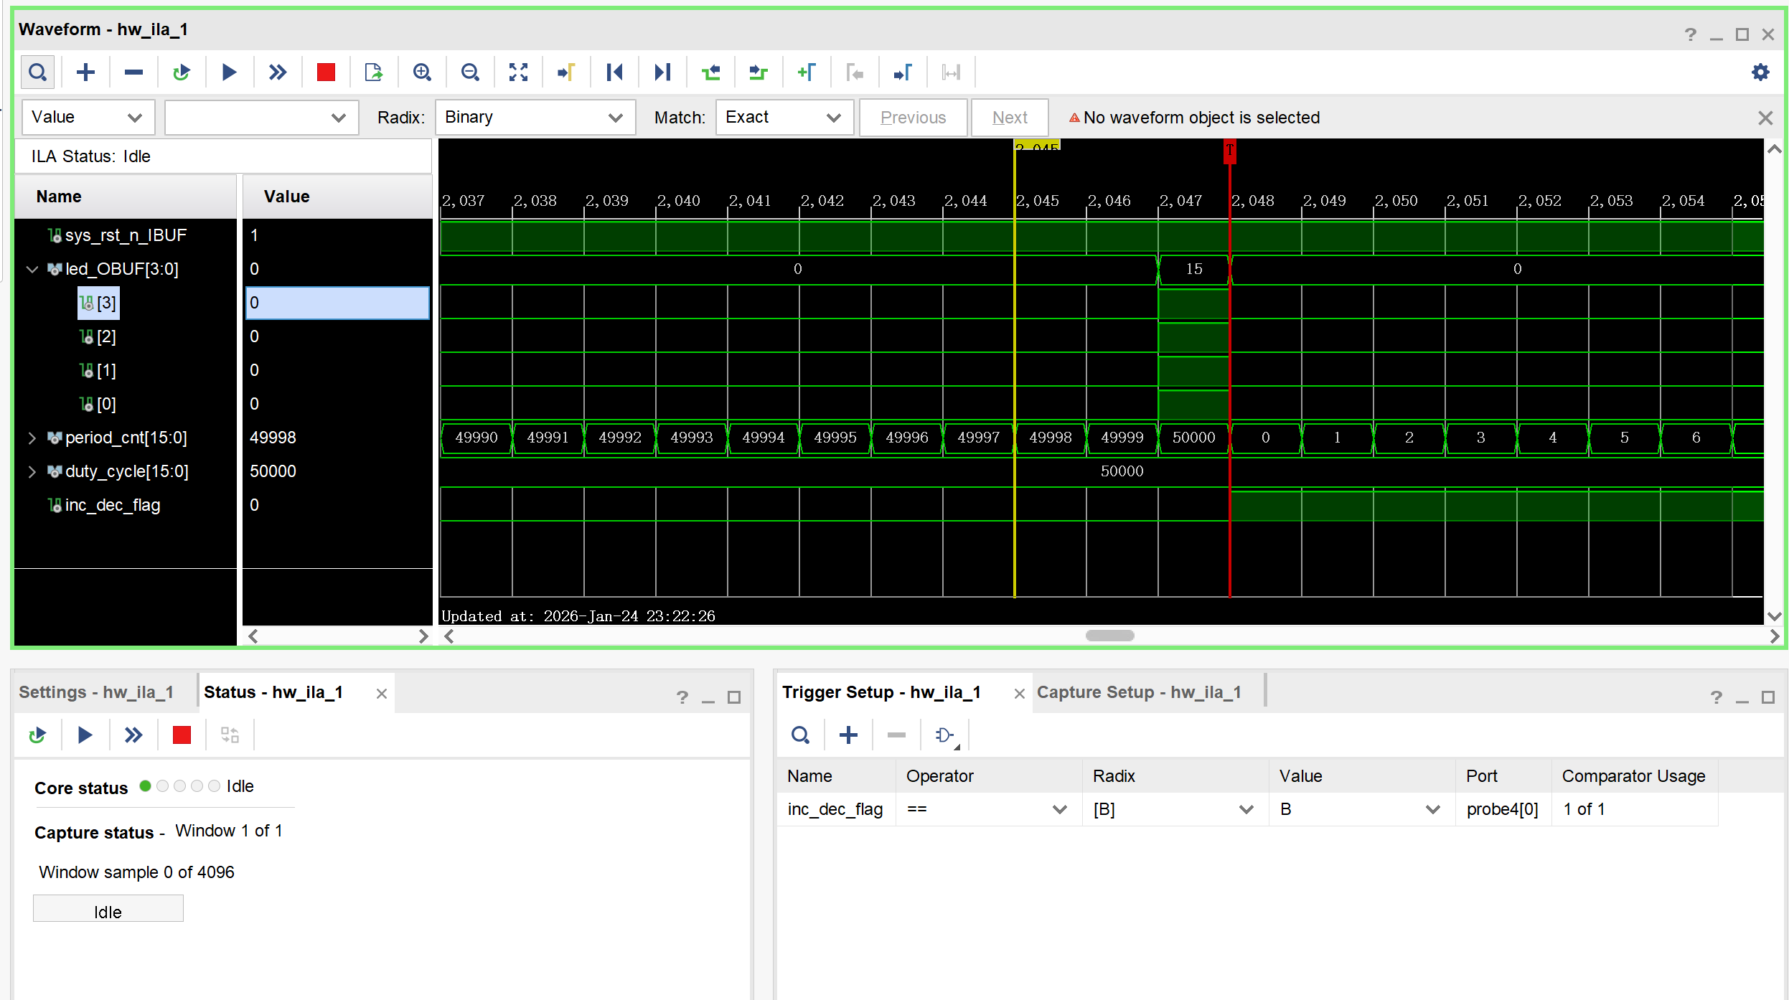The width and height of the screenshot is (1789, 1000).
Task: Click the zoom fit icon
Action: (x=518, y=72)
